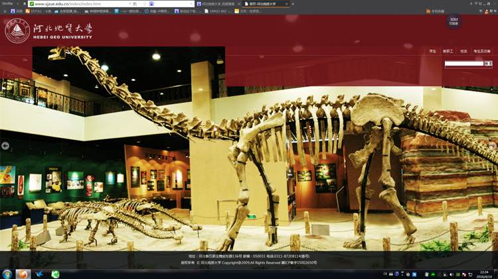Viewport: 498px width, 279px height.
Task: Click the address bar showing www.sjzue.edu.cn
Action: pos(111,4)
